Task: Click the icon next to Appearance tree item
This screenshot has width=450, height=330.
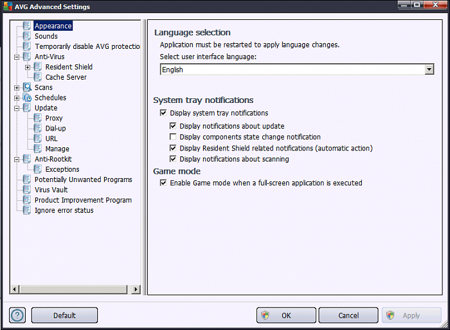Action: click(27, 26)
